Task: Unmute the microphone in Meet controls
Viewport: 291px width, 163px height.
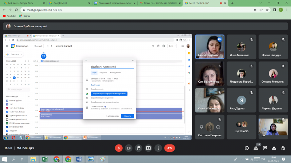Action: tap(119, 148)
